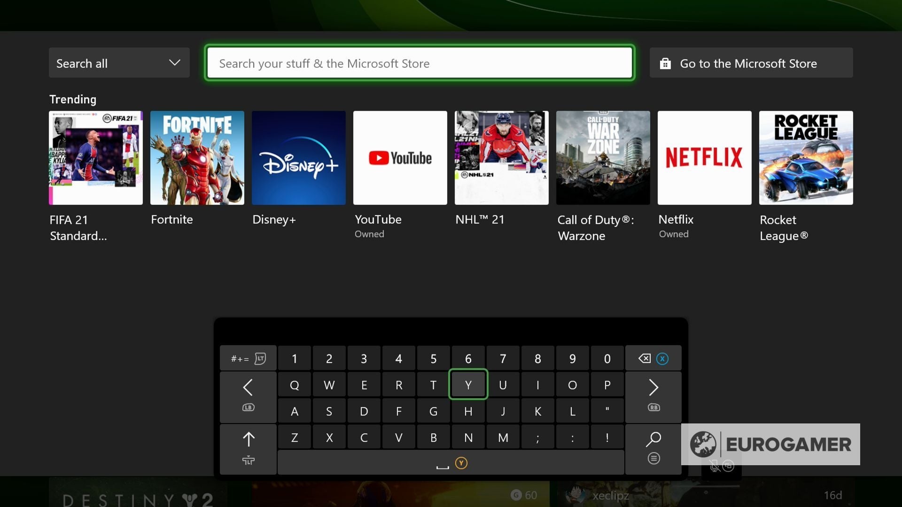Open Call of Duty Warzone tile

pos(603,158)
